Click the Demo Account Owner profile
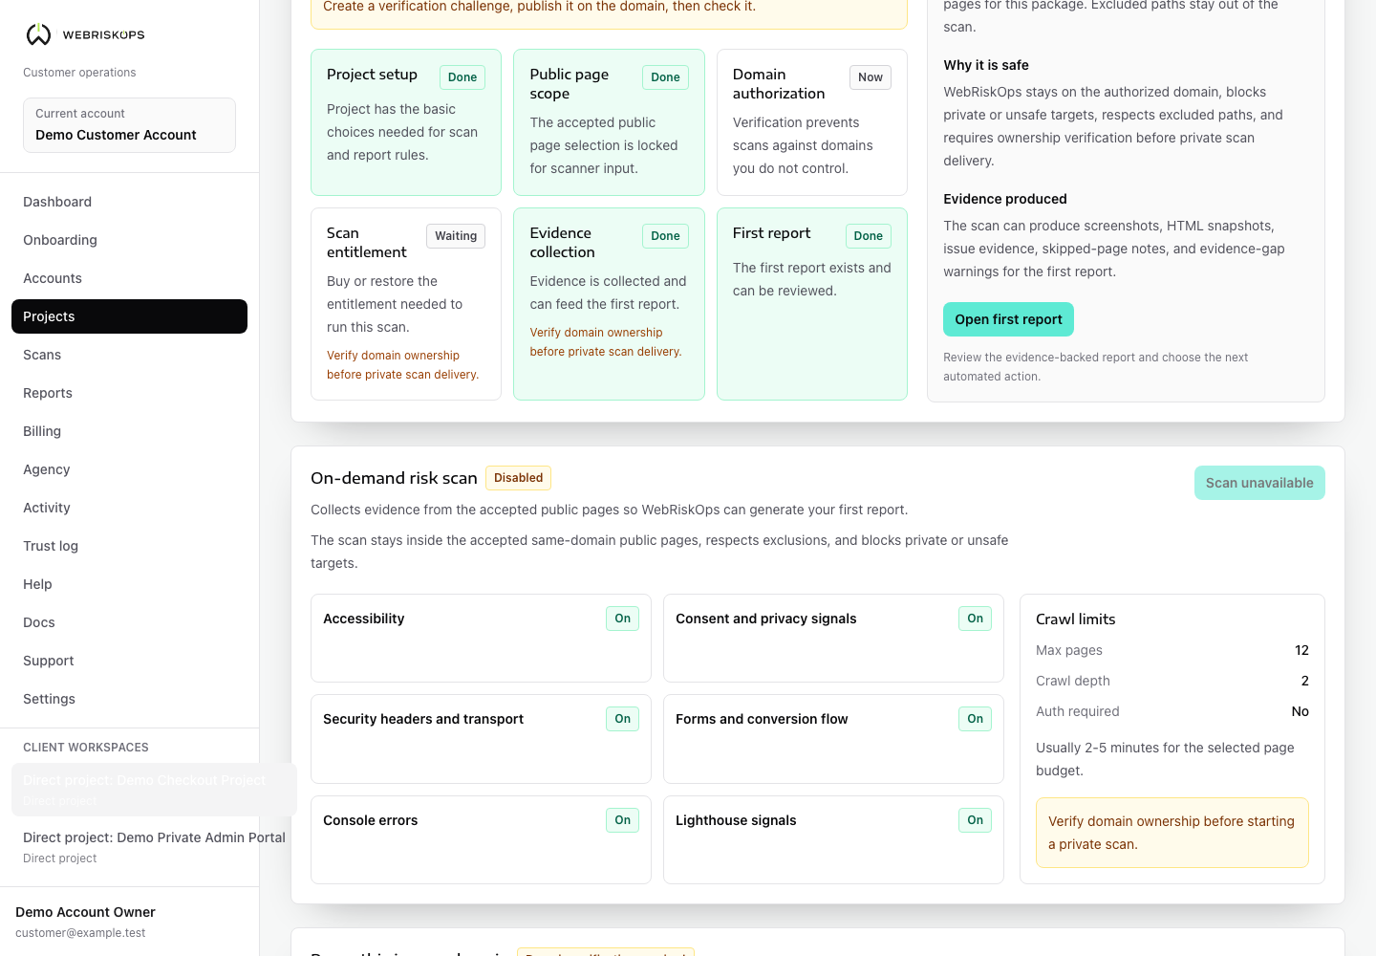The image size is (1376, 956). [85, 912]
